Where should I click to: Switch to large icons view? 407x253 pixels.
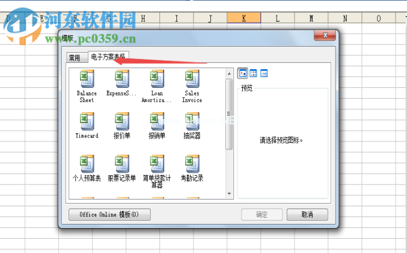(243, 74)
